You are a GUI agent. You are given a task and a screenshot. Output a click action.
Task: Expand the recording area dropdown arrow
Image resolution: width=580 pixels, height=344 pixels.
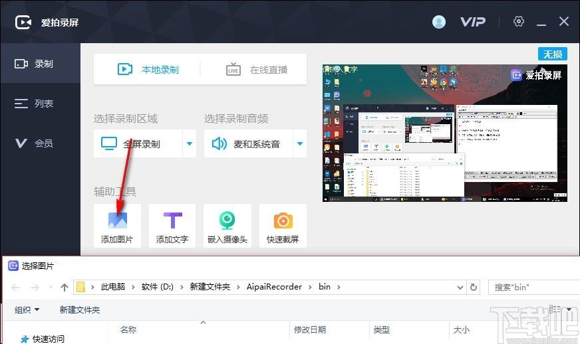click(190, 143)
